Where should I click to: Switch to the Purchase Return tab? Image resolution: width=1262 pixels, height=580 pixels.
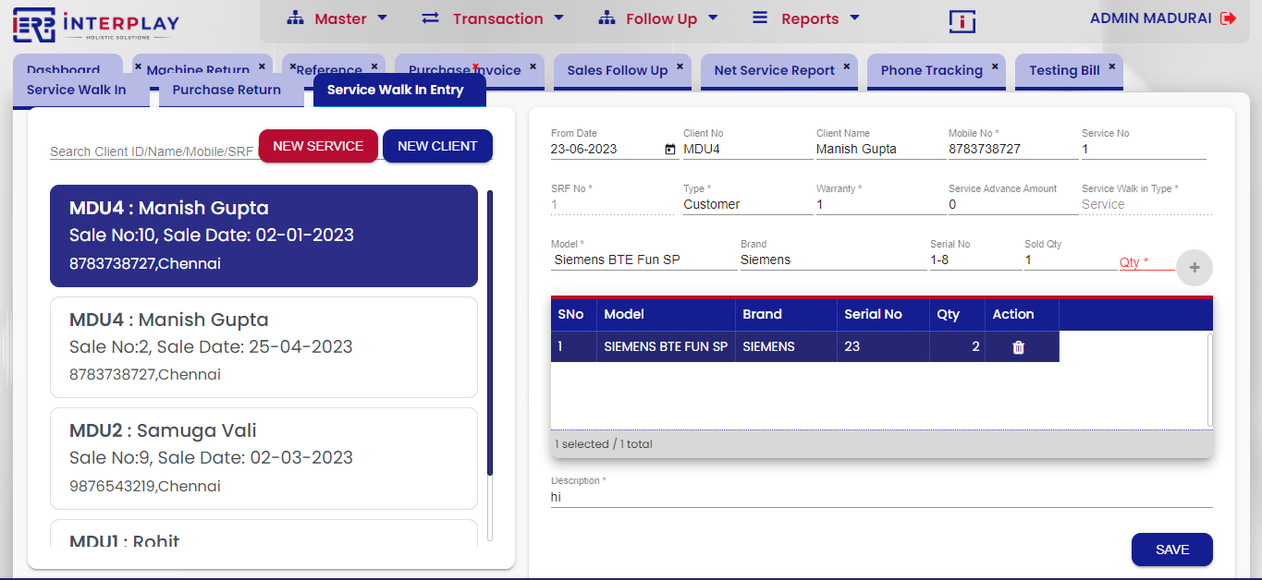(227, 91)
